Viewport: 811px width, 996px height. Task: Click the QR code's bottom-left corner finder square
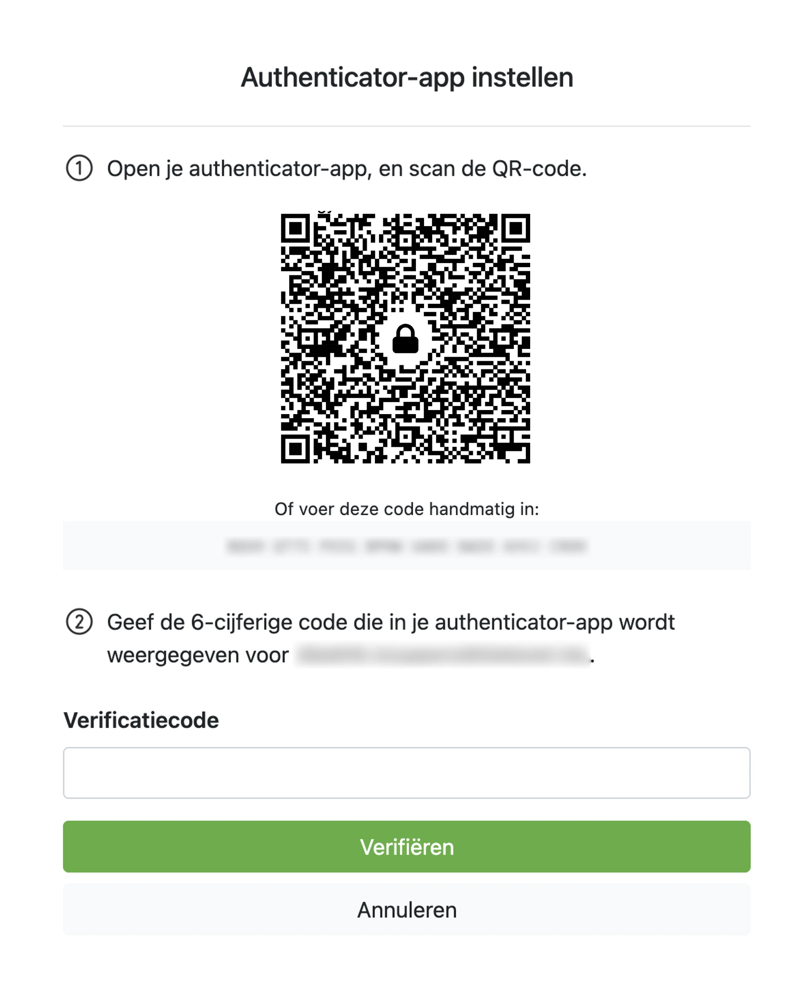pyautogui.click(x=295, y=449)
